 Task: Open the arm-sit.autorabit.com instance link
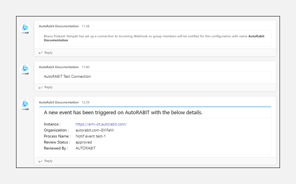(x=101, y=124)
